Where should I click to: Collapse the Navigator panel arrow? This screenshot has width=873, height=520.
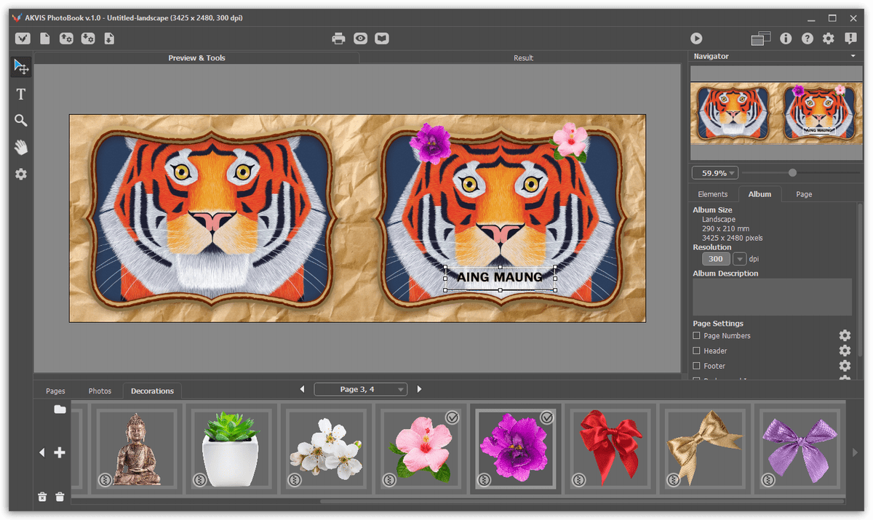tap(853, 56)
